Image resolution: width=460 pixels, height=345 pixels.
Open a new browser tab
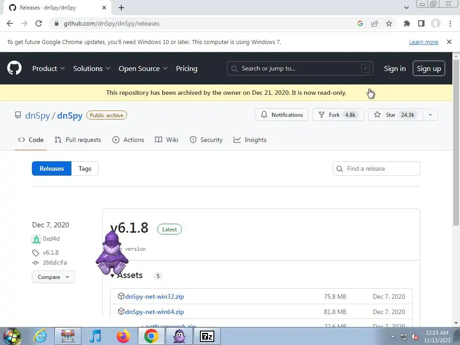[121, 8]
